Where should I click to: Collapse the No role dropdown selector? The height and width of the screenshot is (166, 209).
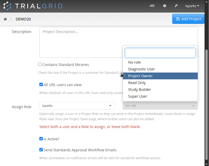[x=160, y=106]
